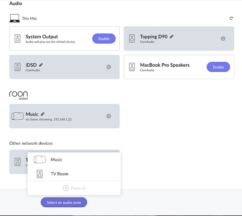Click CoreAudio label under MacBook Pro Speakers
This screenshot has width=242, height=216.
coord(147,70)
